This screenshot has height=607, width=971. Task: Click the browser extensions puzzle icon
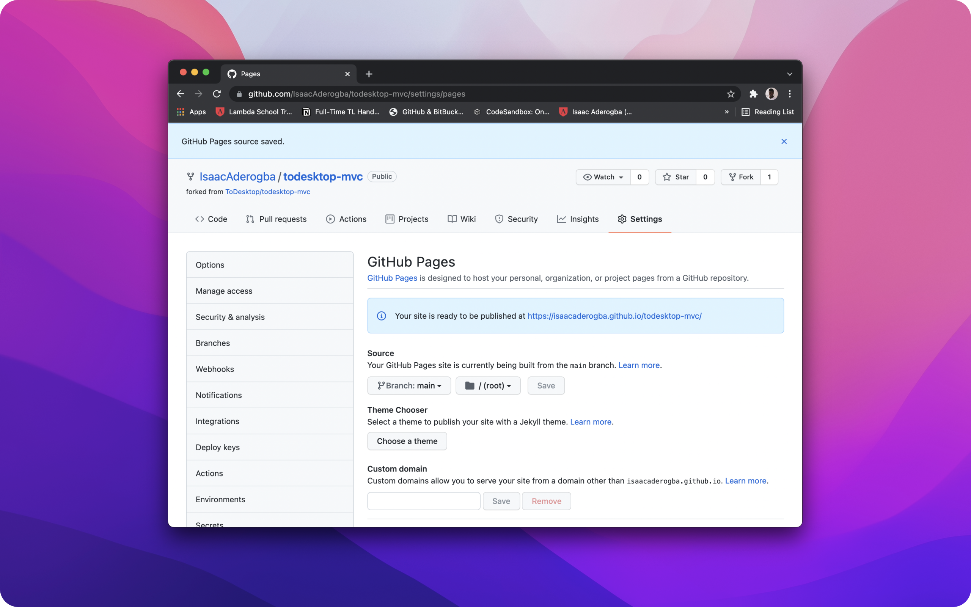(x=753, y=94)
